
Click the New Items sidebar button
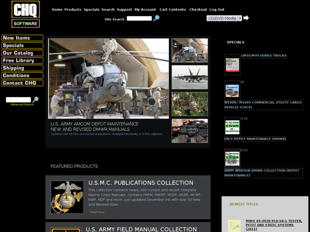click(22, 38)
